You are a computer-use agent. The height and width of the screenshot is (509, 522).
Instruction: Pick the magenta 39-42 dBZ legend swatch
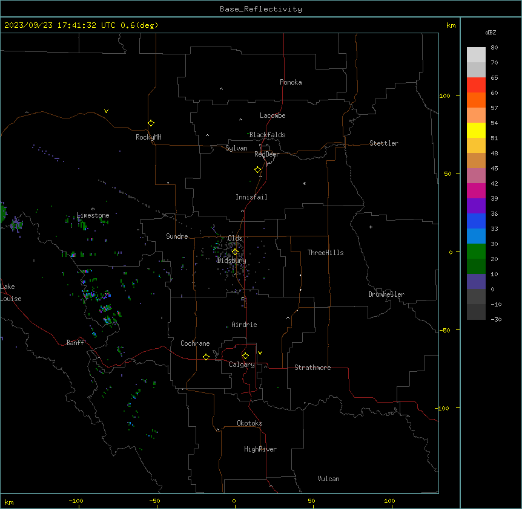(x=476, y=190)
